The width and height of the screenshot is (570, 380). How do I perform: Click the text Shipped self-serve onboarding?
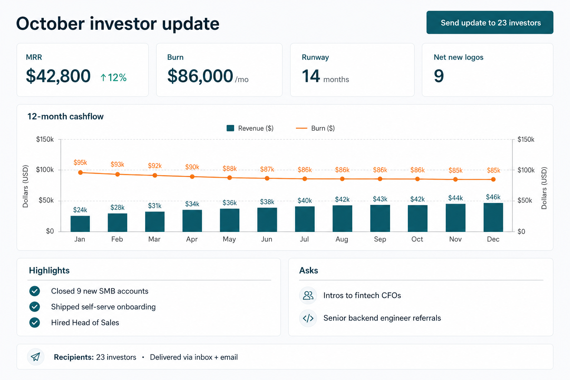tap(104, 307)
